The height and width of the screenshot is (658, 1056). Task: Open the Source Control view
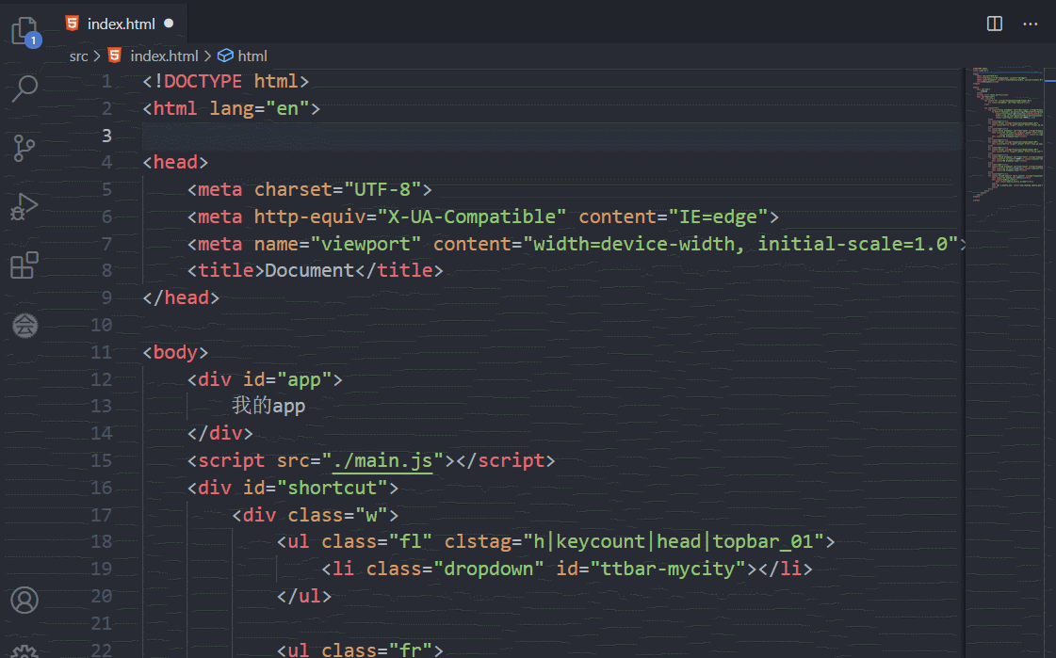(x=24, y=148)
